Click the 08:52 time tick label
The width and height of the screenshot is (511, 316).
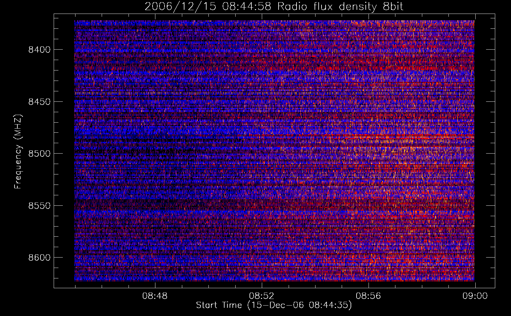pyautogui.click(x=262, y=296)
